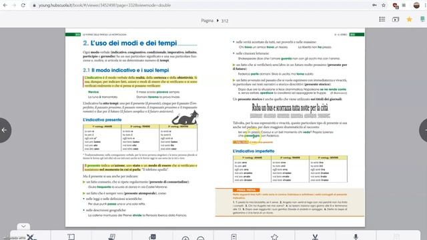Open the drawing tools icon in bottom toolbar

click(31, 237)
